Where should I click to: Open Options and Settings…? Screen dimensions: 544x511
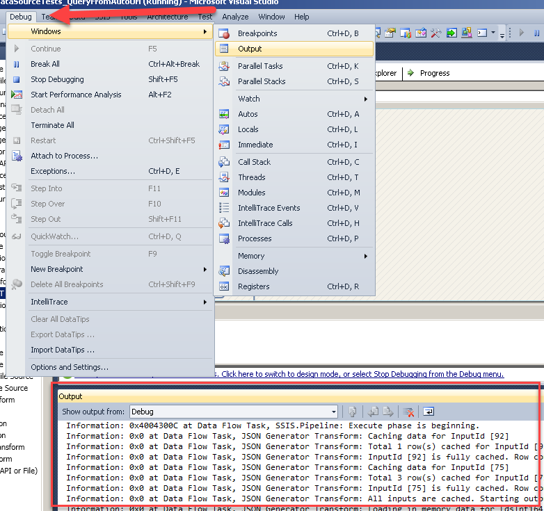(x=110, y=367)
